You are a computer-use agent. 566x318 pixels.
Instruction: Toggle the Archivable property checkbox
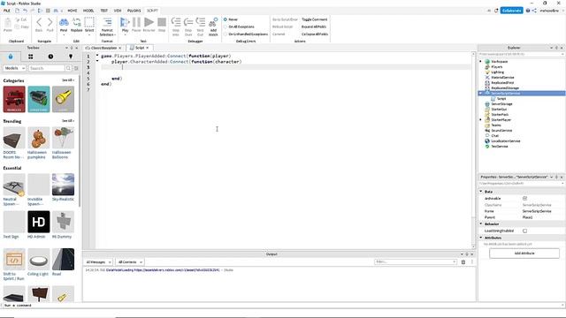(524, 198)
